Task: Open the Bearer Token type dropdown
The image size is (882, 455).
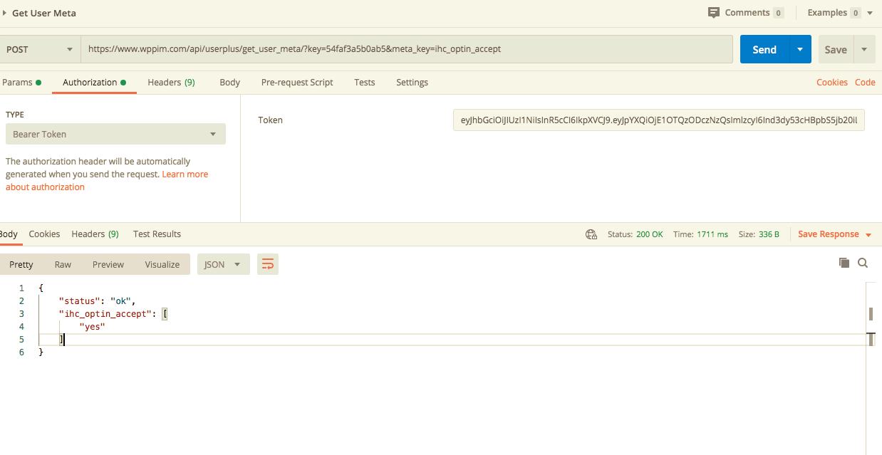Action: click(x=115, y=134)
